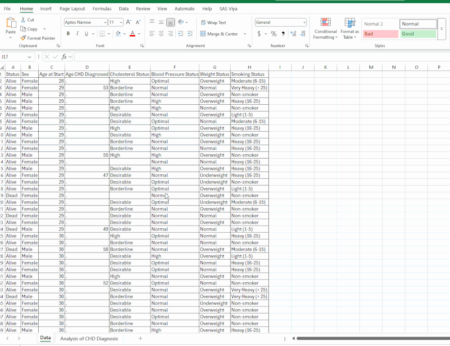Open the SAS Viya tab

pos(228,9)
